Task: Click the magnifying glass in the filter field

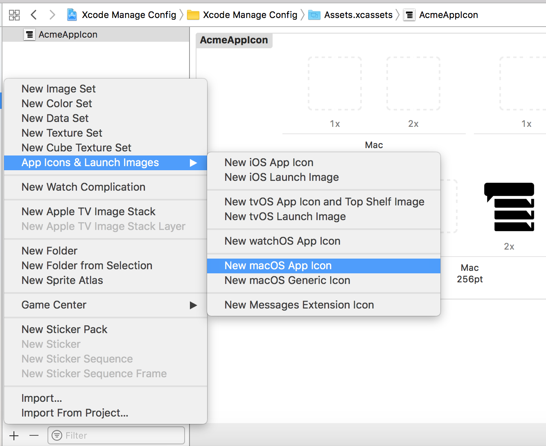Action: click(x=57, y=435)
